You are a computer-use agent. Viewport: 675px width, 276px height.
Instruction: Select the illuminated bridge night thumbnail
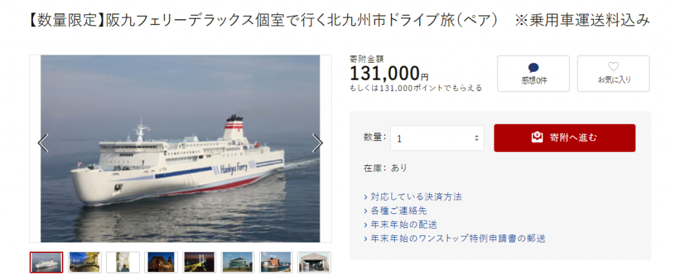pyautogui.click(x=199, y=262)
